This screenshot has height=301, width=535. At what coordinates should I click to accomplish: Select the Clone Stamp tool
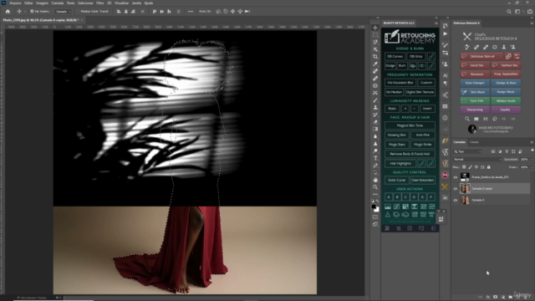tap(375, 107)
